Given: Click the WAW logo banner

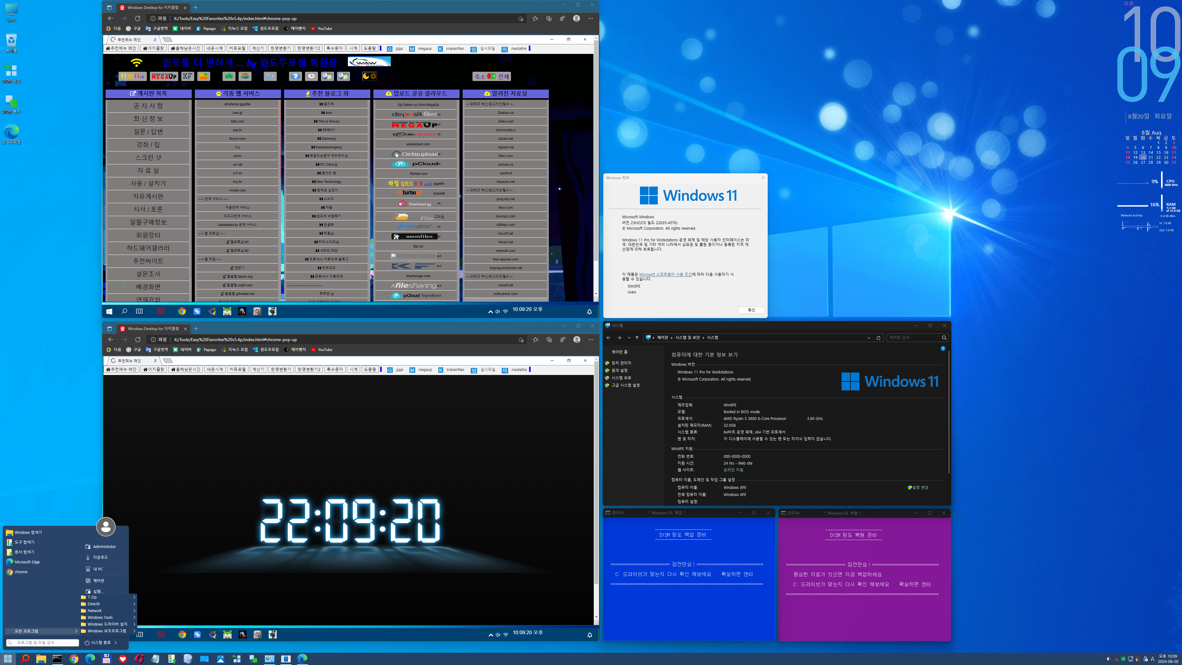Looking at the screenshot, I should [369, 62].
